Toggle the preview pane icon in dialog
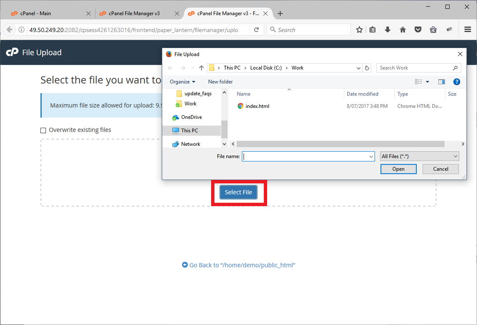 point(442,82)
